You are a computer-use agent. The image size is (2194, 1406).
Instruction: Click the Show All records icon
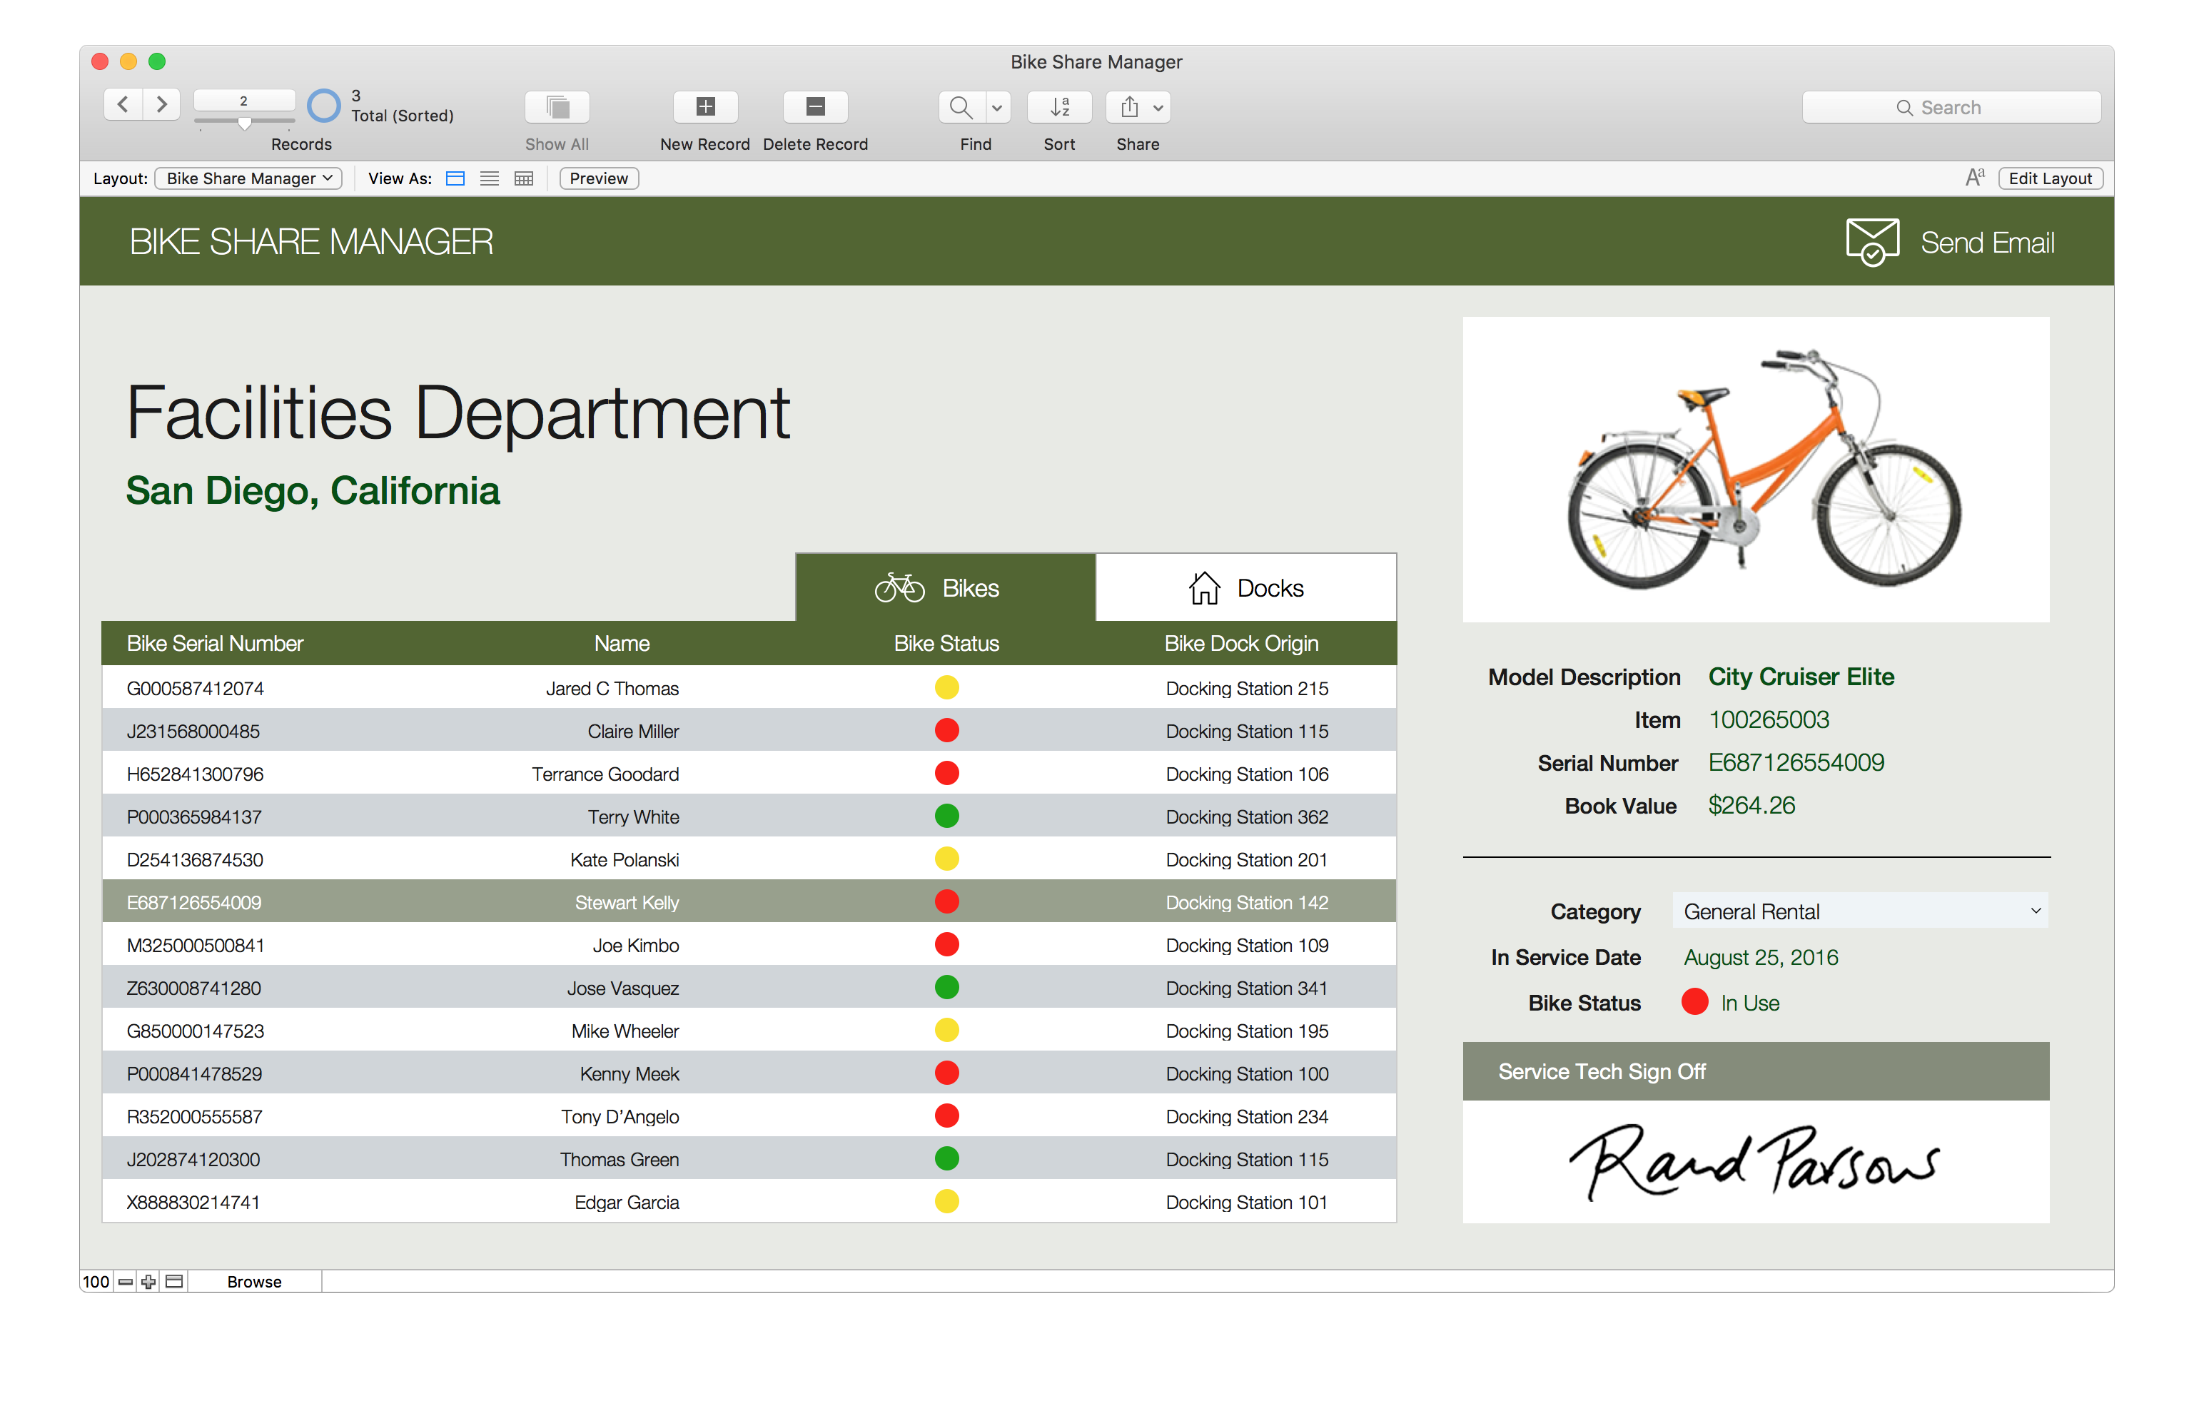[556, 107]
